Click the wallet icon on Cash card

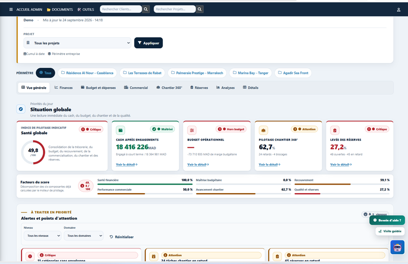(120, 130)
